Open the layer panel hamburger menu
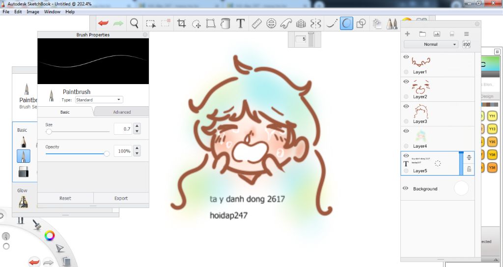 467,34
